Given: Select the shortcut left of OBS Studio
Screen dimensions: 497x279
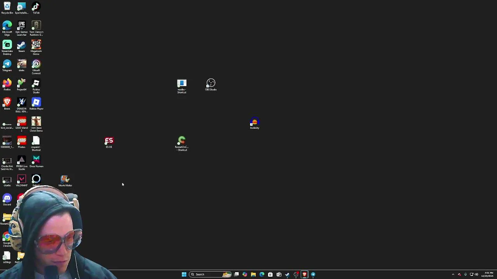Looking at the screenshot, I should click(182, 86).
